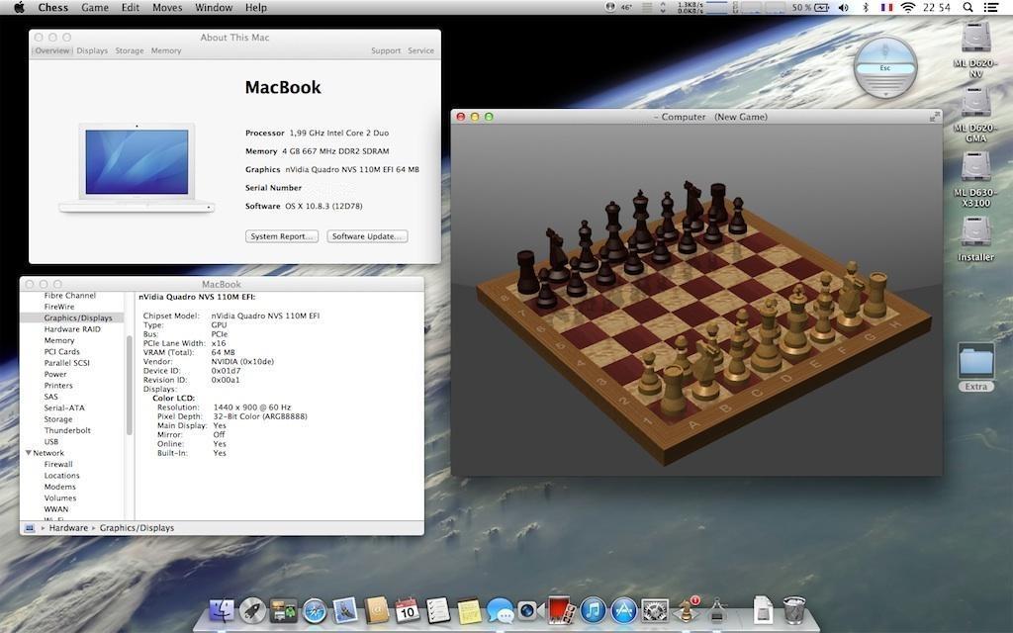Click the Dictation microphone widget

[x=885, y=67]
